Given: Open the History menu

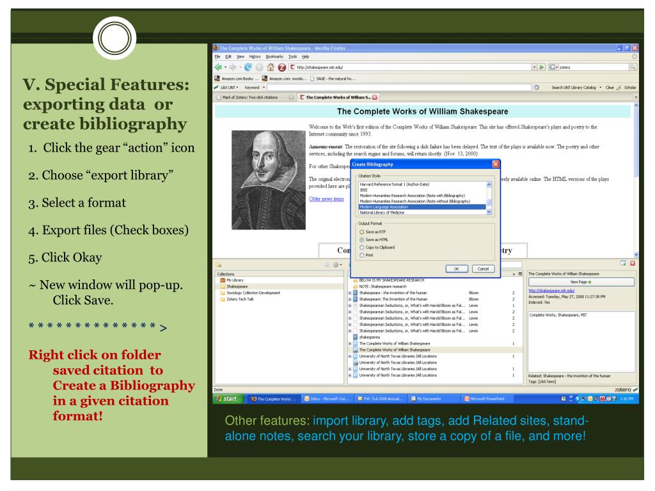Looking at the screenshot, I should tap(255, 56).
